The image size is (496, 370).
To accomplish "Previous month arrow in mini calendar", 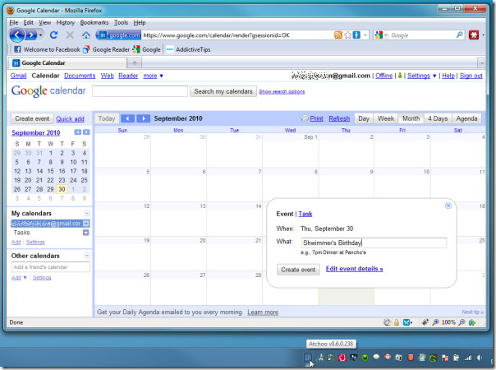I will [x=77, y=132].
